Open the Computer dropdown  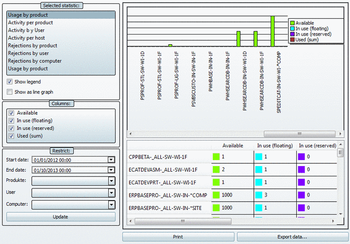(x=112, y=205)
